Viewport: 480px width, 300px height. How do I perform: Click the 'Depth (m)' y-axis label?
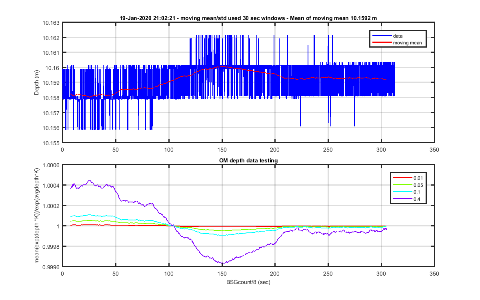(x=37, y=83)
